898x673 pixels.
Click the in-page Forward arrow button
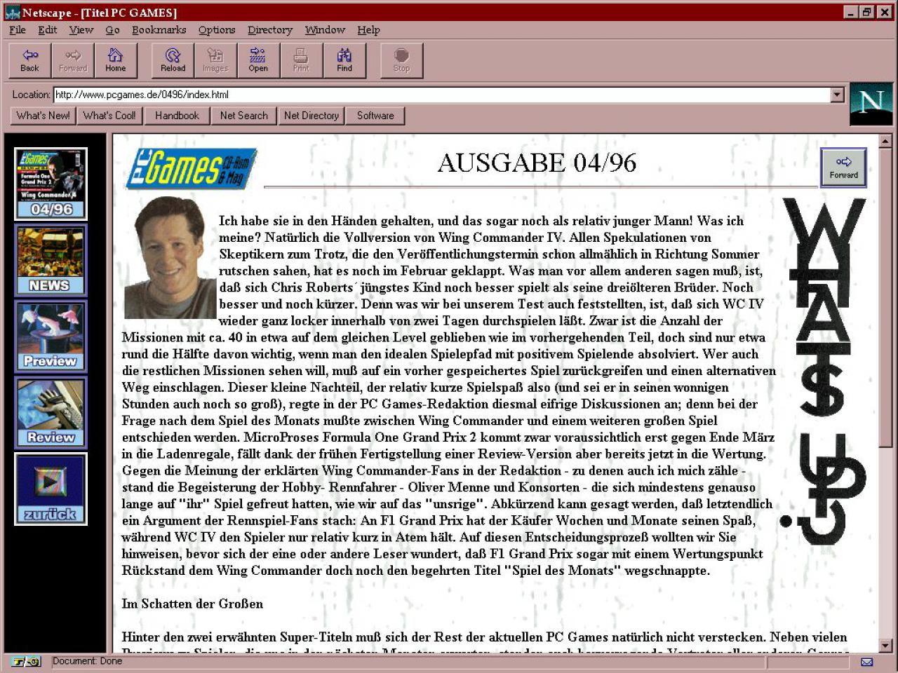[843, 168]
